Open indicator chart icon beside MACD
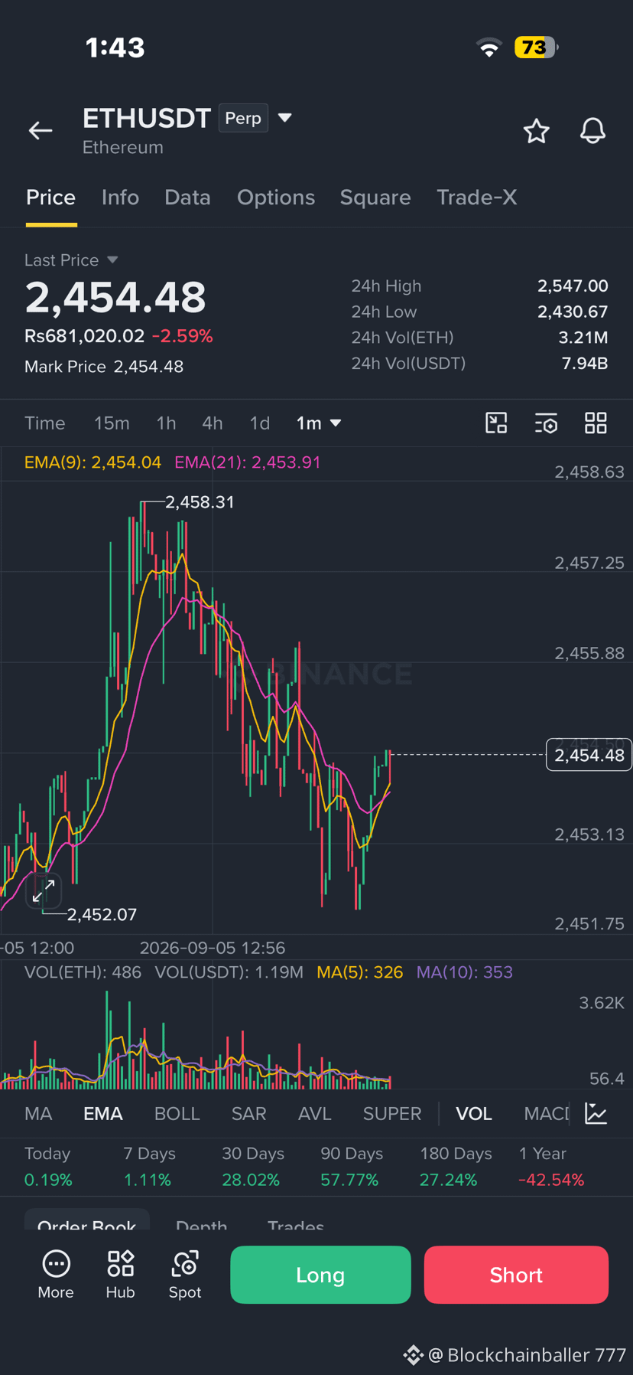Viewport: 633px width, 1375px height. pyautogui.click(x=596, y=1113)
